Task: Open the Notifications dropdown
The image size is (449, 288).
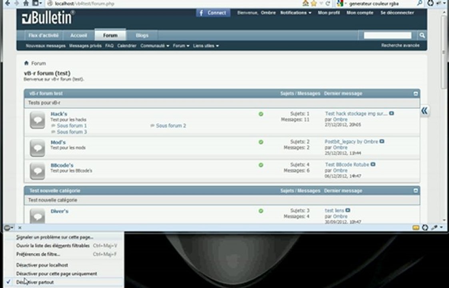Action: [x=295, y=13]
